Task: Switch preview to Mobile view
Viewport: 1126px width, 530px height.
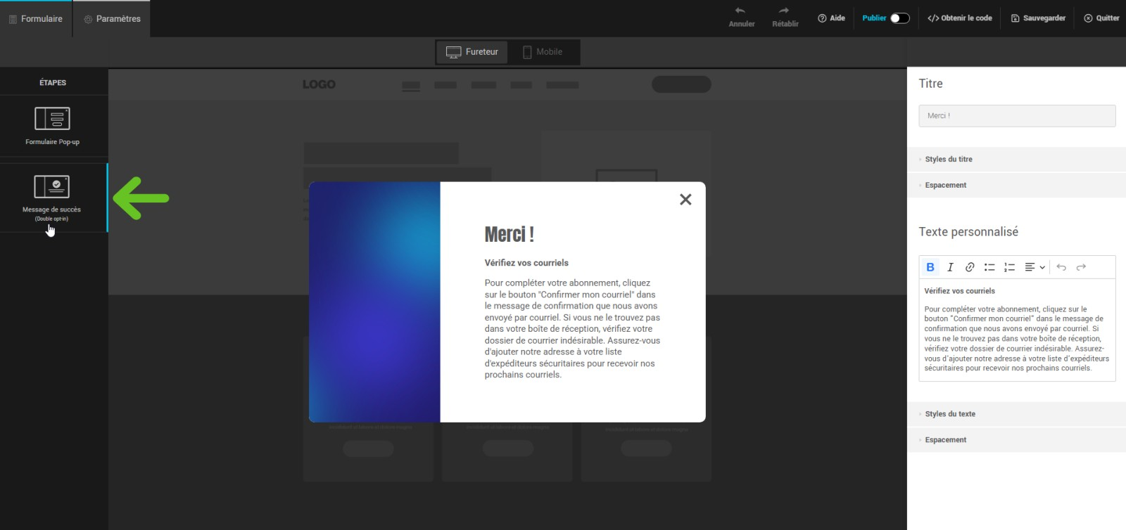Action: [543, 52]
